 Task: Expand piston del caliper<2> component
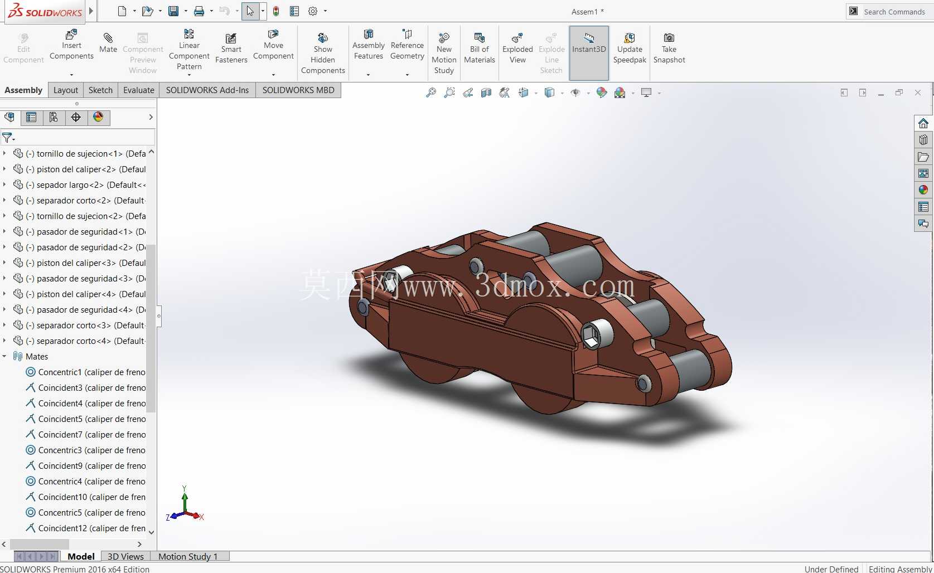click(x=4, y=169)
